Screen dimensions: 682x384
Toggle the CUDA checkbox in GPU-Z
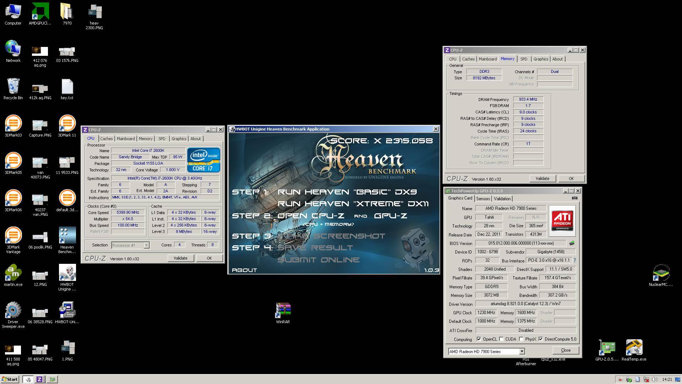(x=501, y=339)
